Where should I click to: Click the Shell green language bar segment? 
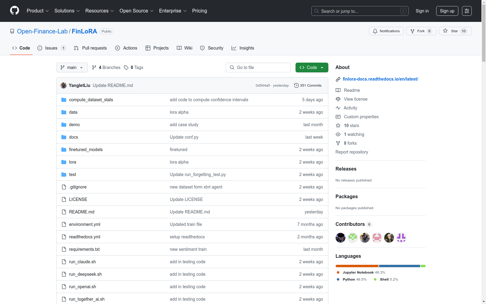click(x=423, y=266)
